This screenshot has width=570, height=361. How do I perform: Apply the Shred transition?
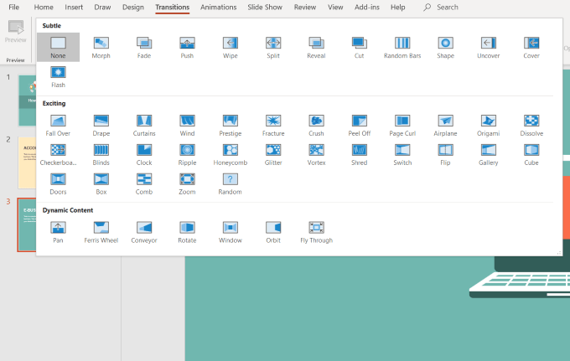(359, 154)
